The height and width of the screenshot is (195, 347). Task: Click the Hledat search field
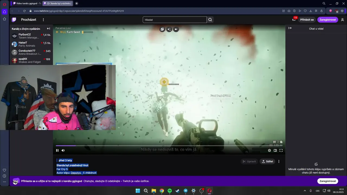175,20
